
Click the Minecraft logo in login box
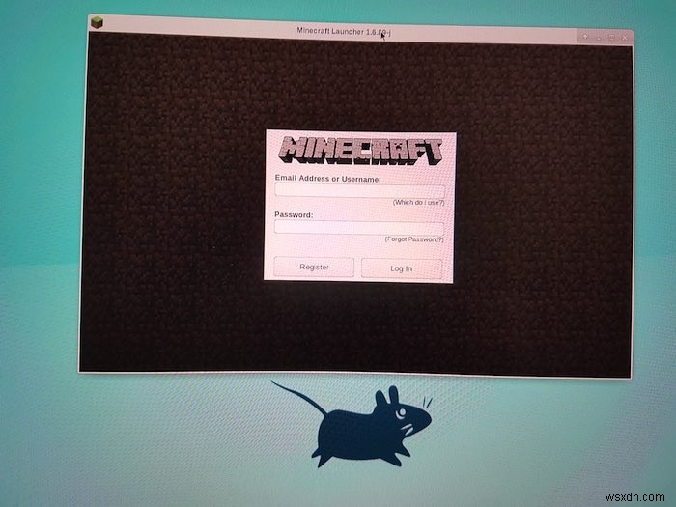(x=360, y=151)
